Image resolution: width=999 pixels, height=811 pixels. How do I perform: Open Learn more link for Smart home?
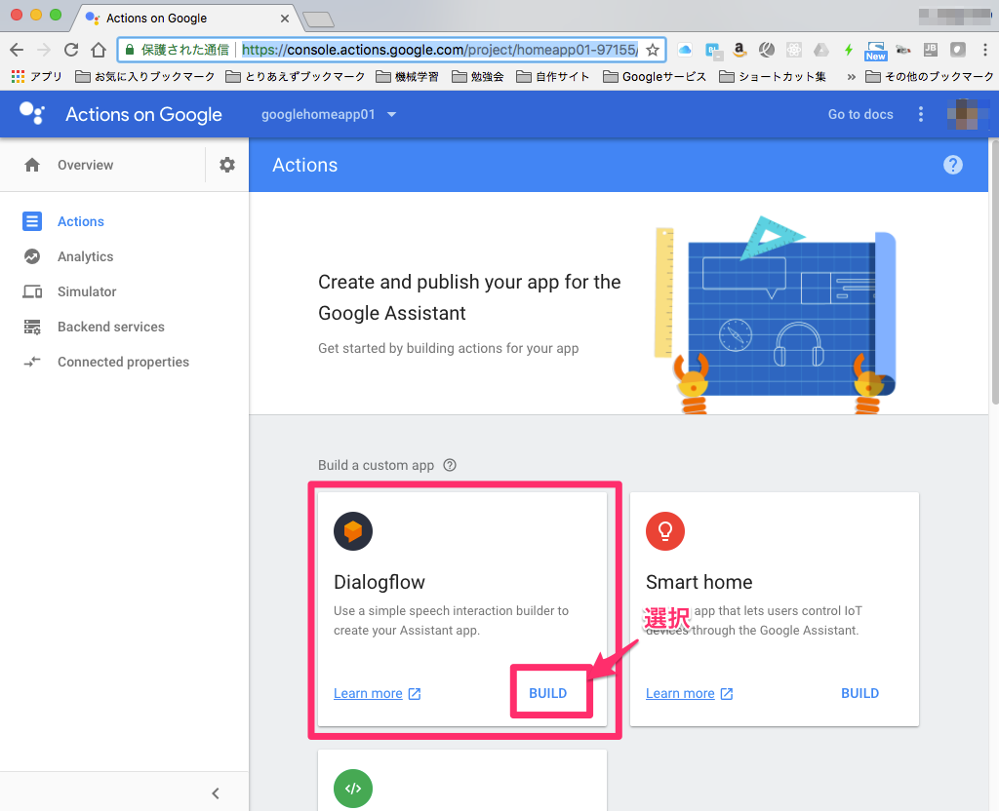(690, 693)
